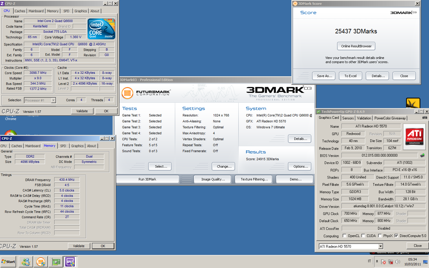
Task: Click the save BIOS chip icon in GPU-Z
Action: (422, 155)
